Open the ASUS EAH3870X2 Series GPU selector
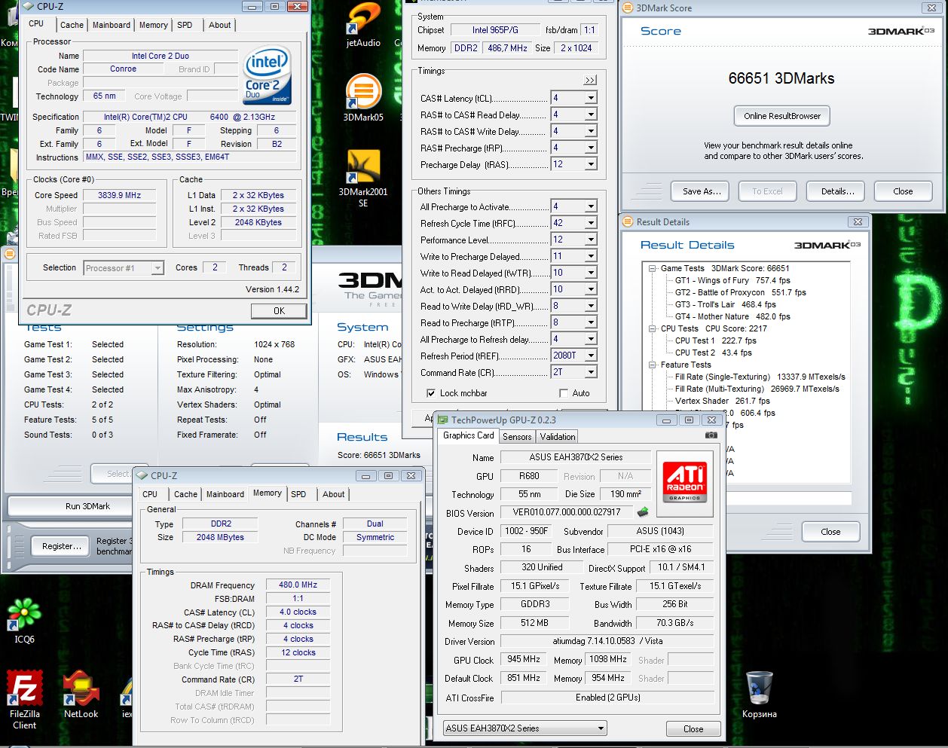The image size is (948, 748). tap(525, 728)
